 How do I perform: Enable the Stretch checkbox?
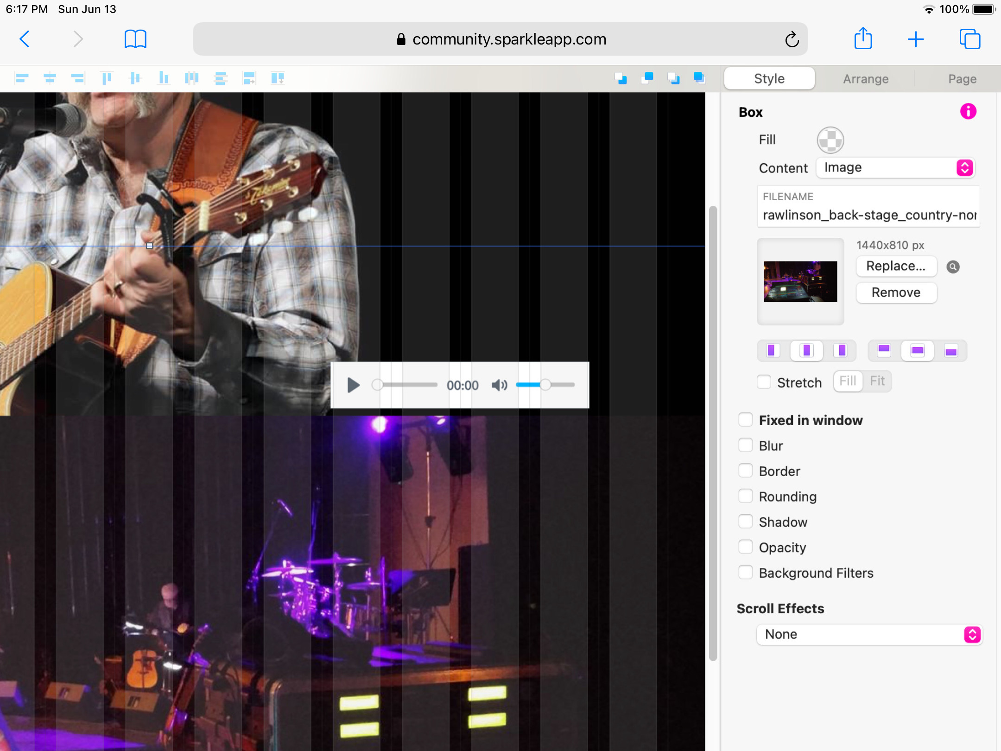[x=764, y=382]
